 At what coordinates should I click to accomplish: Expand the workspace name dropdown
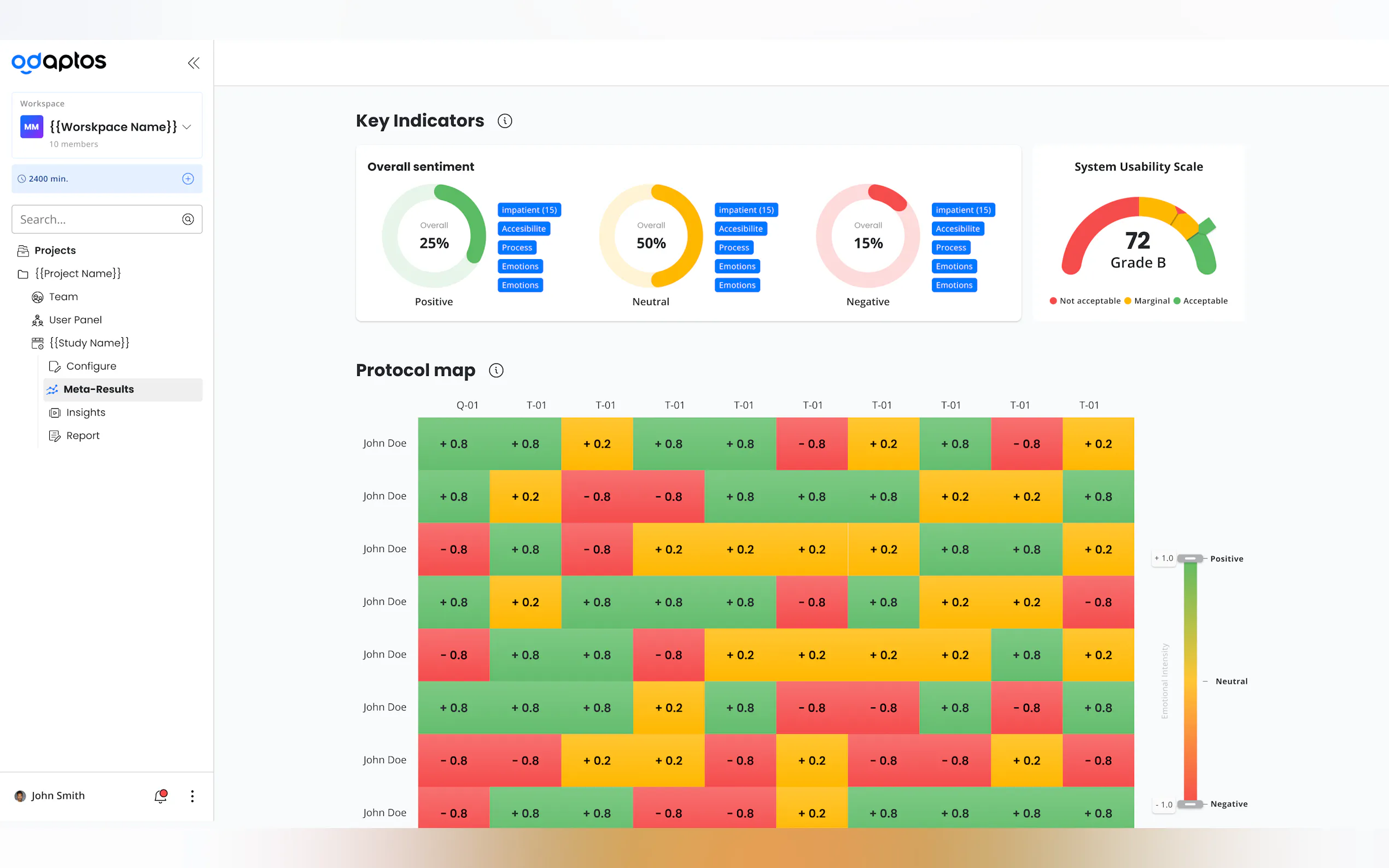click(x=186, y=127)
